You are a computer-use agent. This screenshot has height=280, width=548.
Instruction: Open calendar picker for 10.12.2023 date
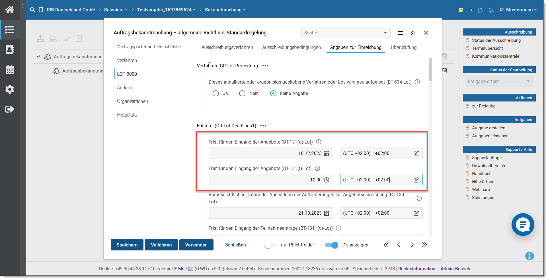pos(327,154)
